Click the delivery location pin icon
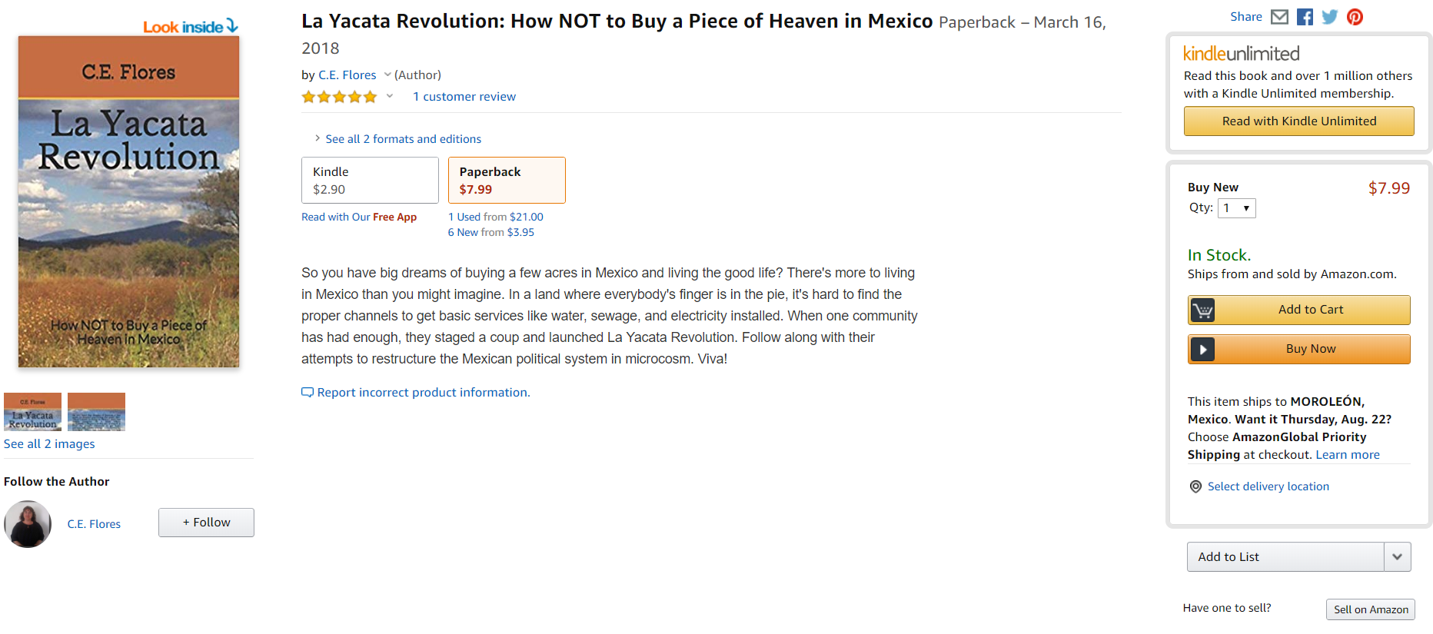 coord(1195,486)
